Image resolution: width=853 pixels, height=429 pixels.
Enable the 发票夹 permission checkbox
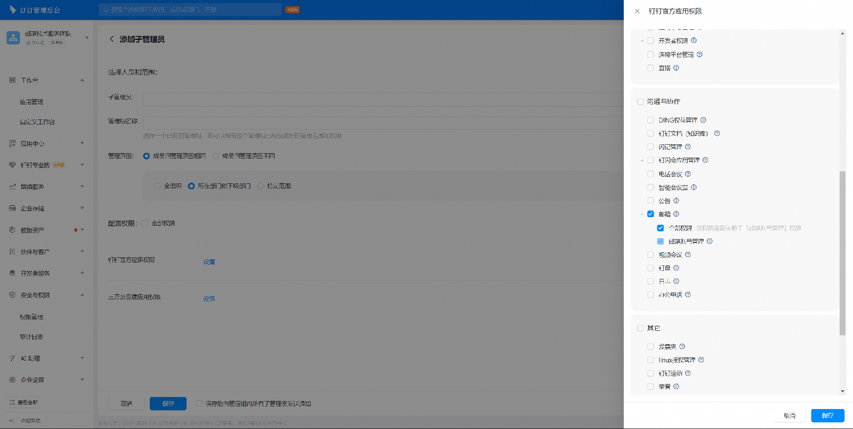[x=651, y=346]
